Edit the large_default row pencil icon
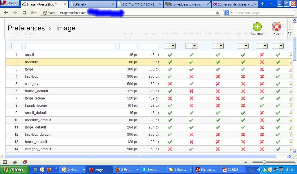The height and width of the screenshot is (174, 297). point(291,127)
